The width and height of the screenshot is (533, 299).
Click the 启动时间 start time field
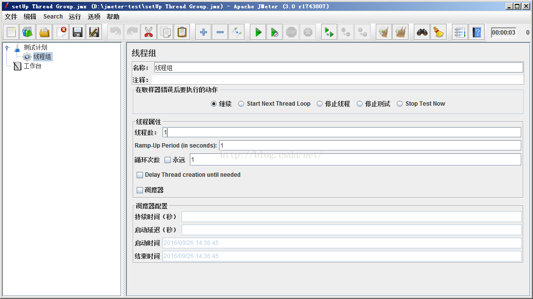[x=342, y=243]
